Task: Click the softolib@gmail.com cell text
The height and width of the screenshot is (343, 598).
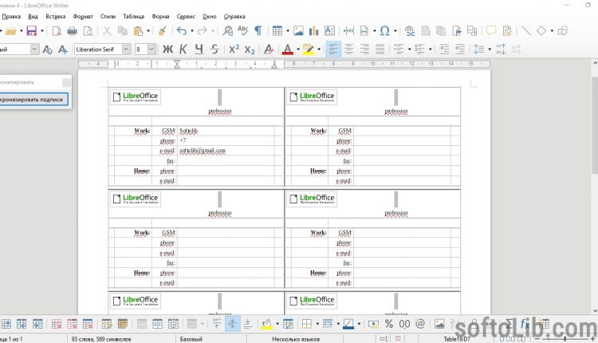Action: coord(203,151)
